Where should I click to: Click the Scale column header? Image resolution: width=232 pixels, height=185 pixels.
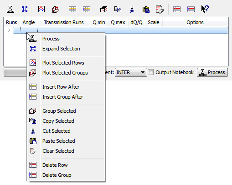(x=154, y=22)
